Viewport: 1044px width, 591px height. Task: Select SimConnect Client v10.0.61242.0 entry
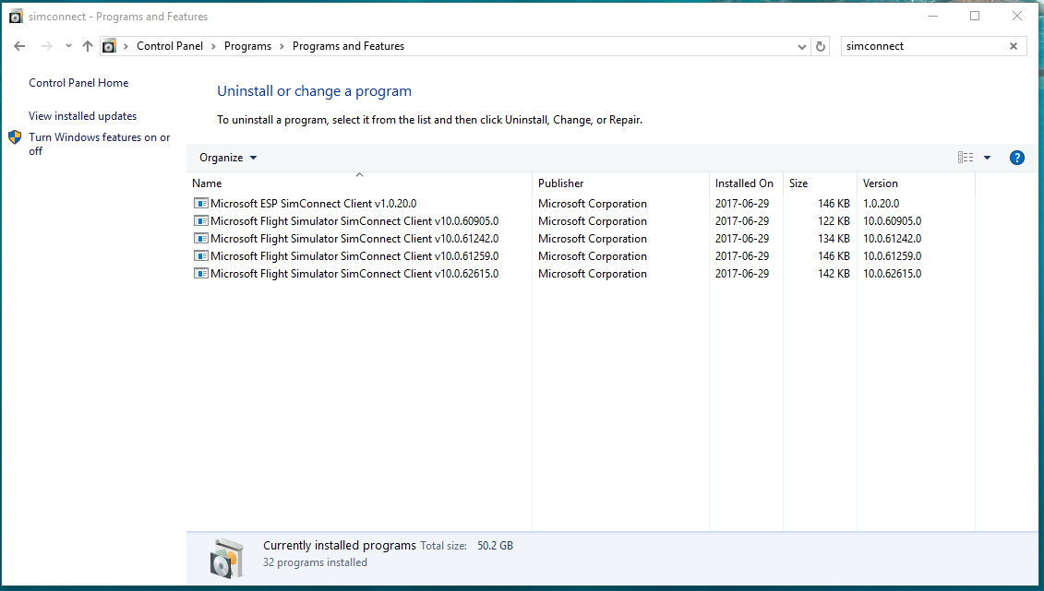click(x=354, y=238)
